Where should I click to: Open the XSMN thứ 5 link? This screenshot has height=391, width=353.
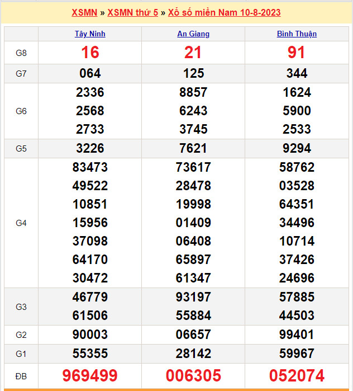132,12
